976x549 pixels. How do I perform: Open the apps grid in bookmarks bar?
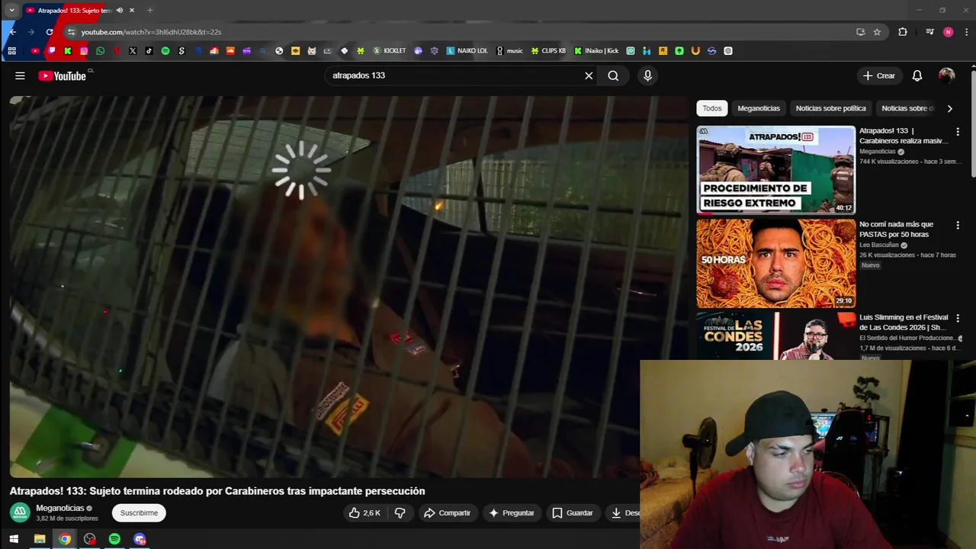[x=11, y=51]
